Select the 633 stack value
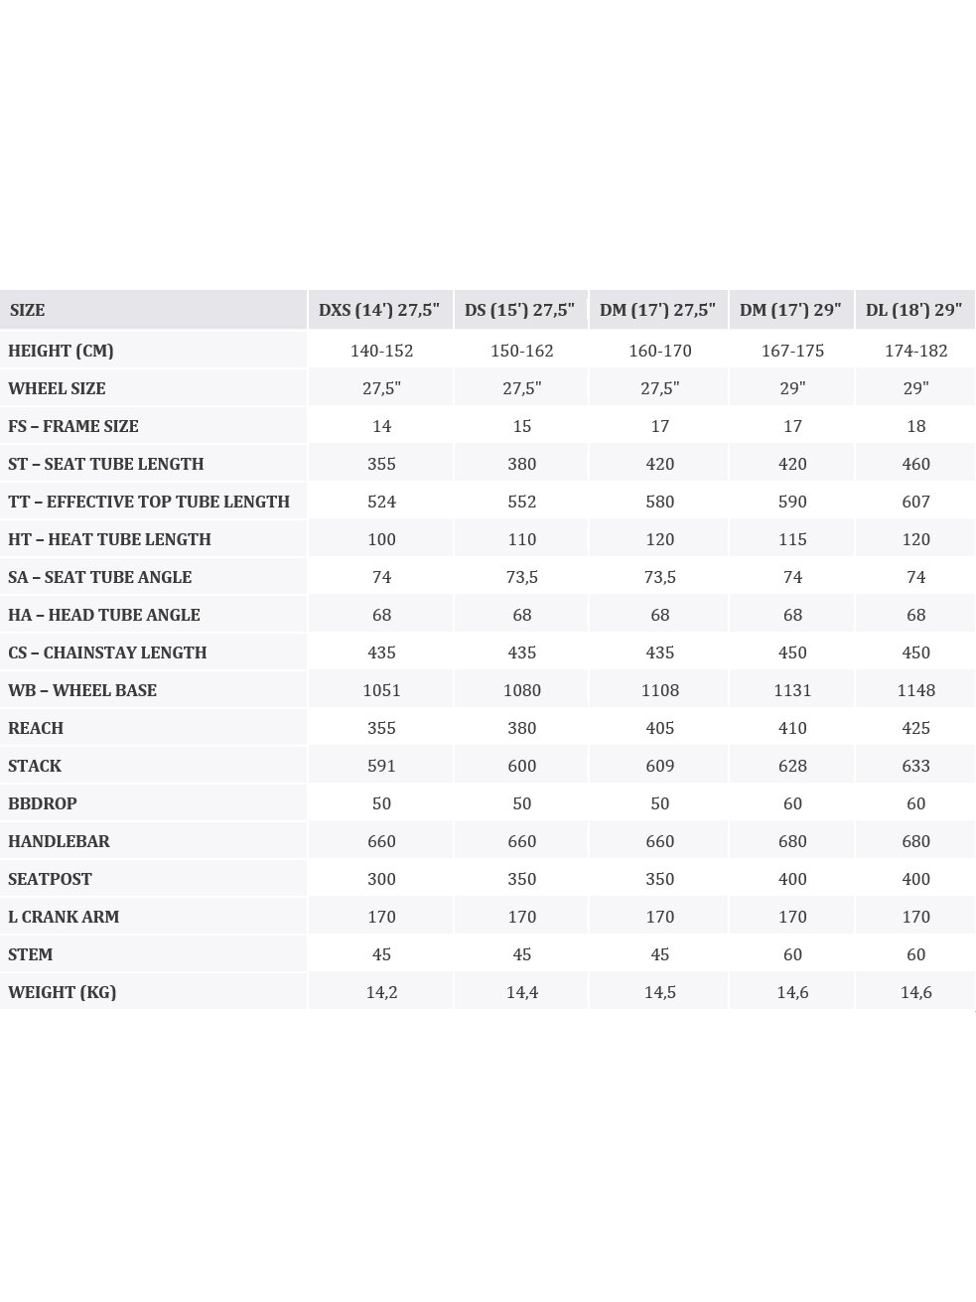976x1302 pixels. (915, 766)
